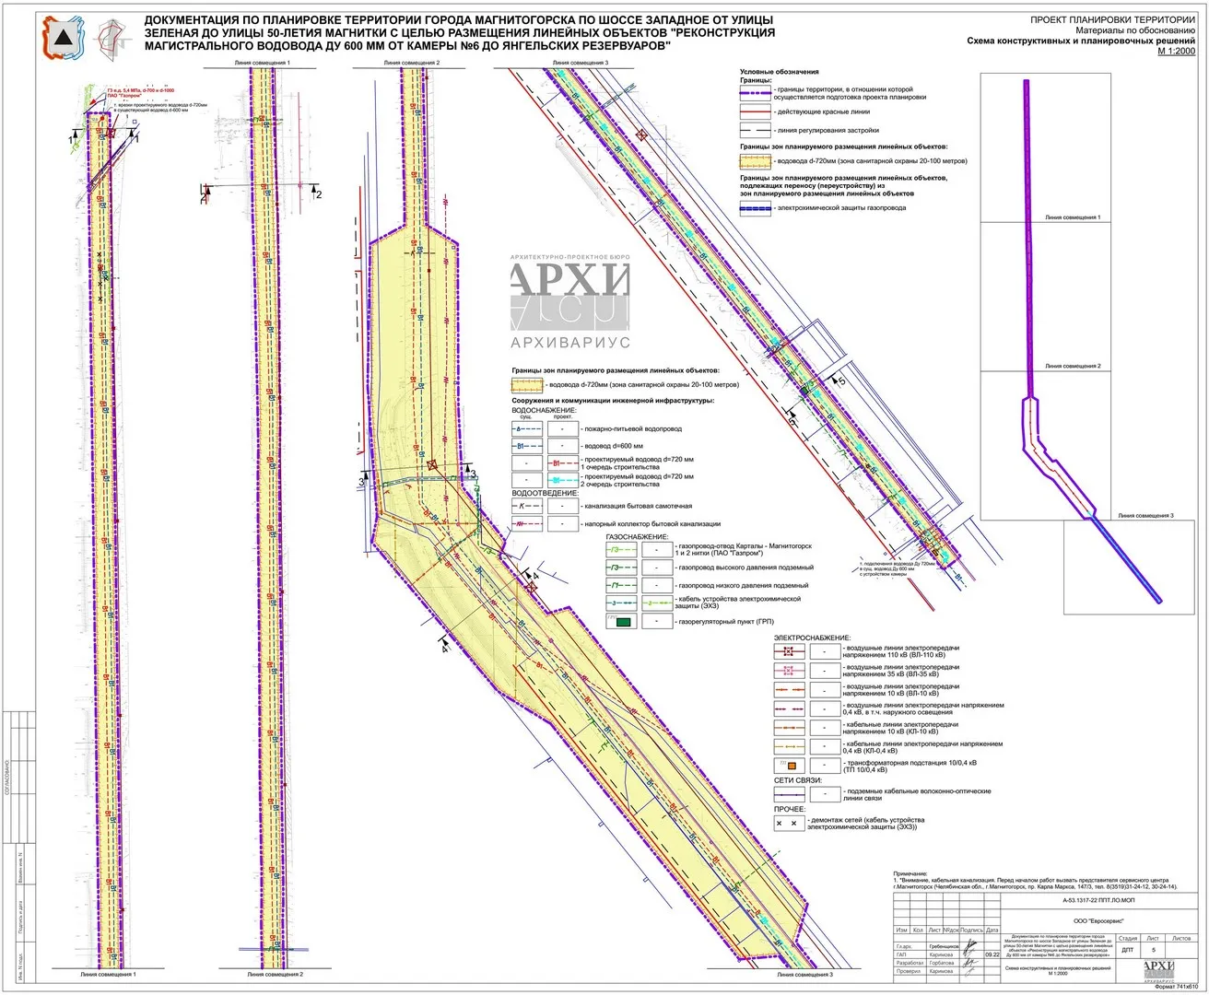The width and height of the screenshot is (1209, 995).
Task: Click the red B1 projected water pipe symbol
Action: click(x=561, y=463)
